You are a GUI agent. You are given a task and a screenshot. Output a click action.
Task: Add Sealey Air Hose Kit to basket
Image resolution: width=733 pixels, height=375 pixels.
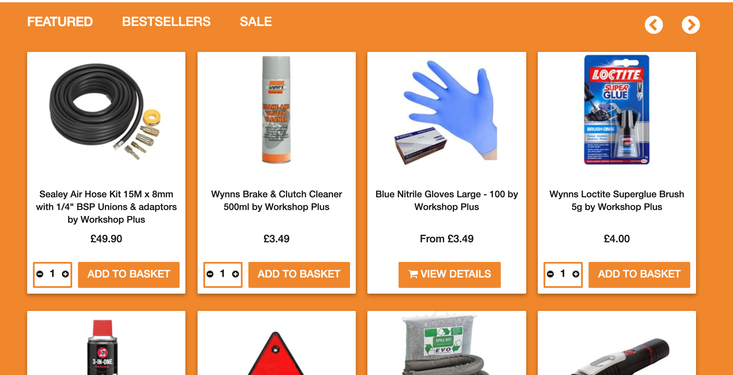[x=129, y=275]
